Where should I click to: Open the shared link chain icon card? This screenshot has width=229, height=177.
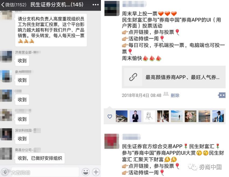pos(133,77)
